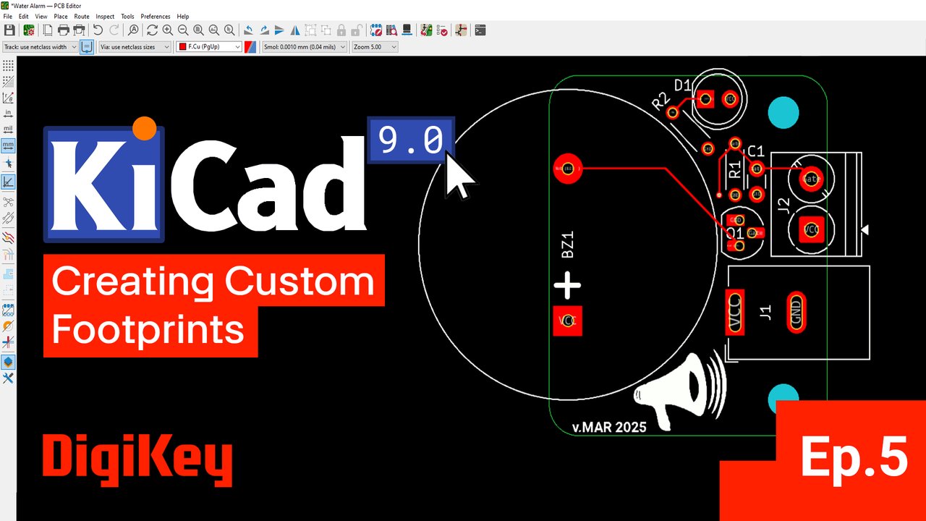Open the Inspect menu

pyautogui.click(x=105, y=16)
